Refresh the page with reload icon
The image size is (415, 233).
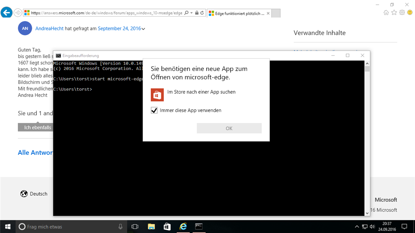[202, 13]
